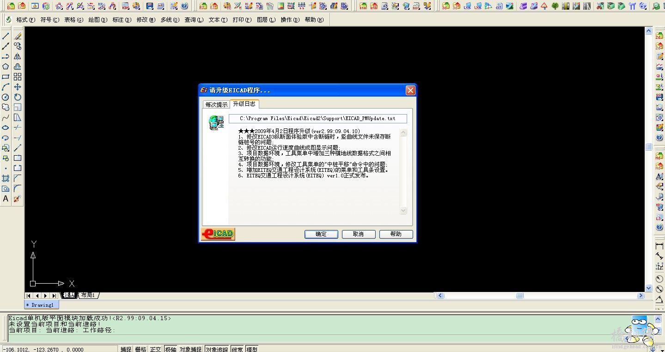Switch to the 布局1 layout tab

88,295
